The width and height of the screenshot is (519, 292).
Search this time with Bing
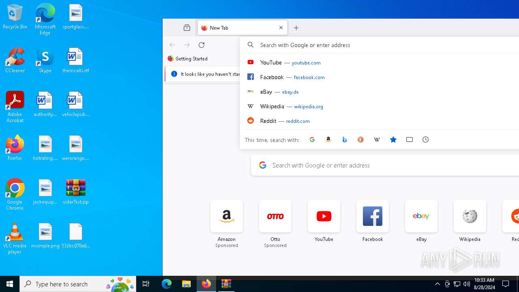coord(345,140)
